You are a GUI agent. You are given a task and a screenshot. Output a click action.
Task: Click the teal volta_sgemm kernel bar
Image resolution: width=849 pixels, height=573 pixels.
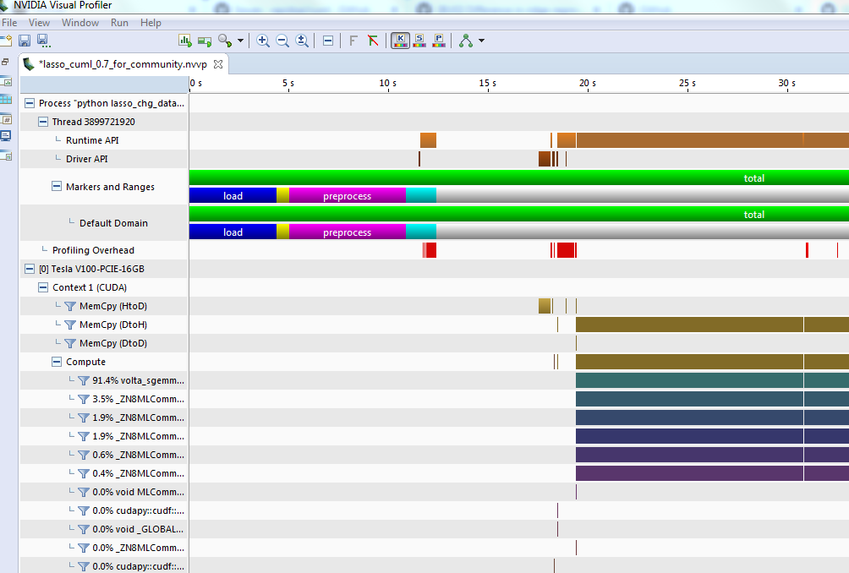click(712, 380)
